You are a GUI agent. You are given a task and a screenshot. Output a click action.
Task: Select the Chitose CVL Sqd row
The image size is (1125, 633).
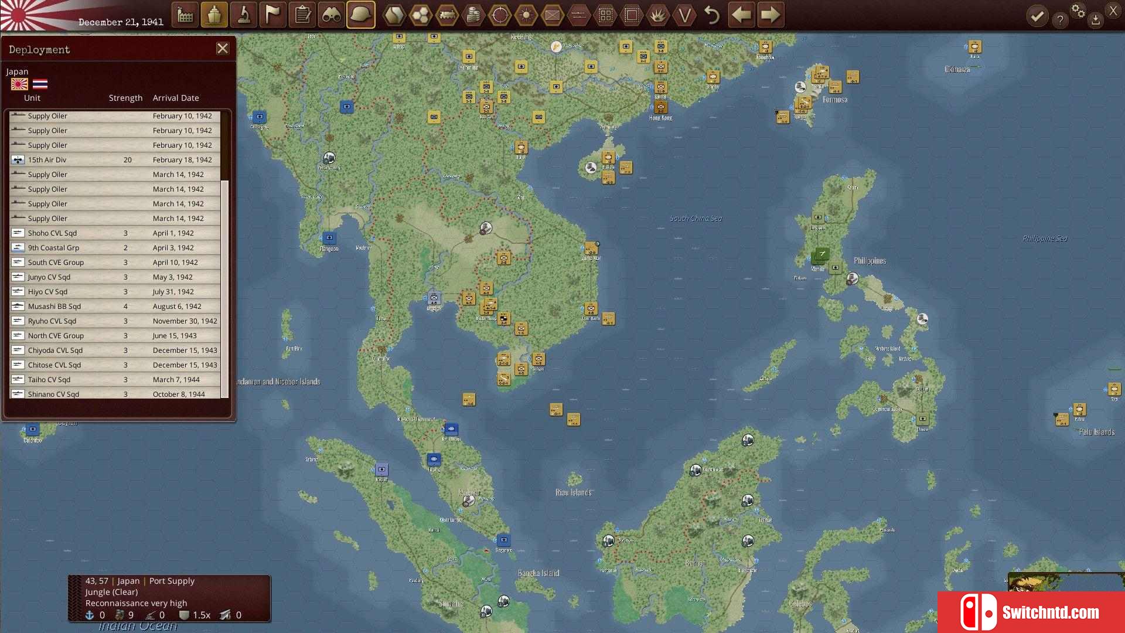pos(115,365)
